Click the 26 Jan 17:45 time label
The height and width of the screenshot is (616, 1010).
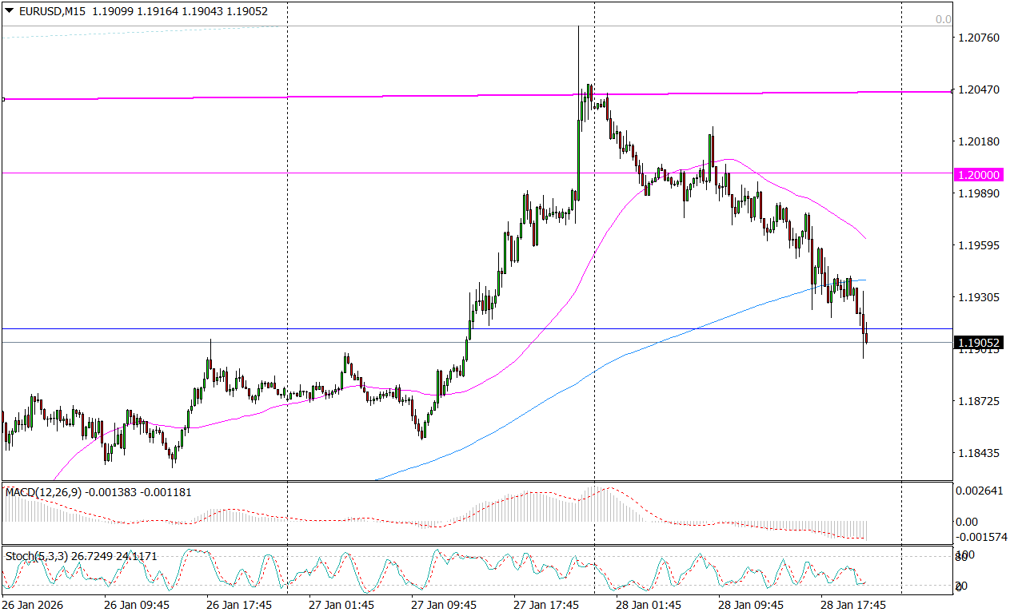tap(239, 606)
